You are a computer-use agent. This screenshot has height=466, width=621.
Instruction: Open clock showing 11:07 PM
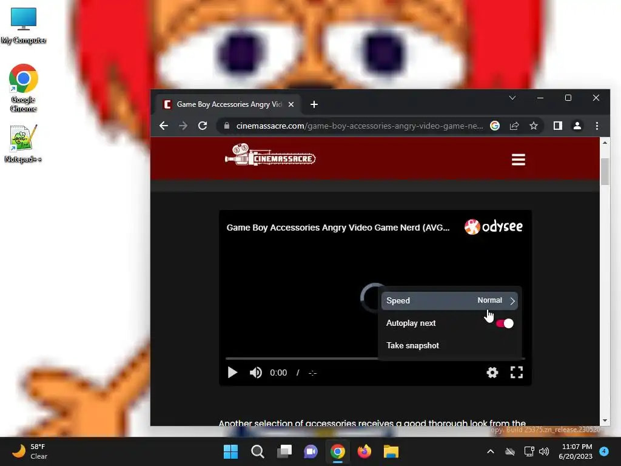tap(576, 451)
